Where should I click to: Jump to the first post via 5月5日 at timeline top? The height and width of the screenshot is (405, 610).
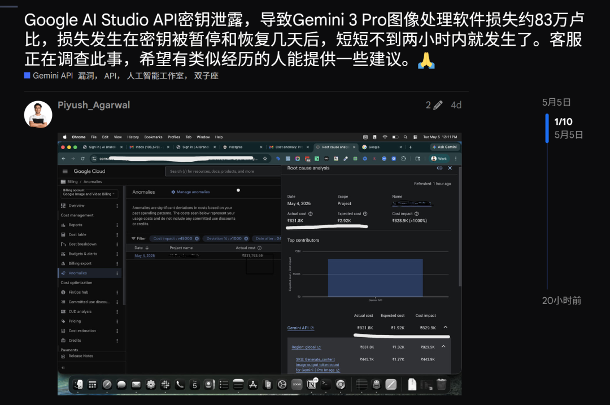pos(556,102)
